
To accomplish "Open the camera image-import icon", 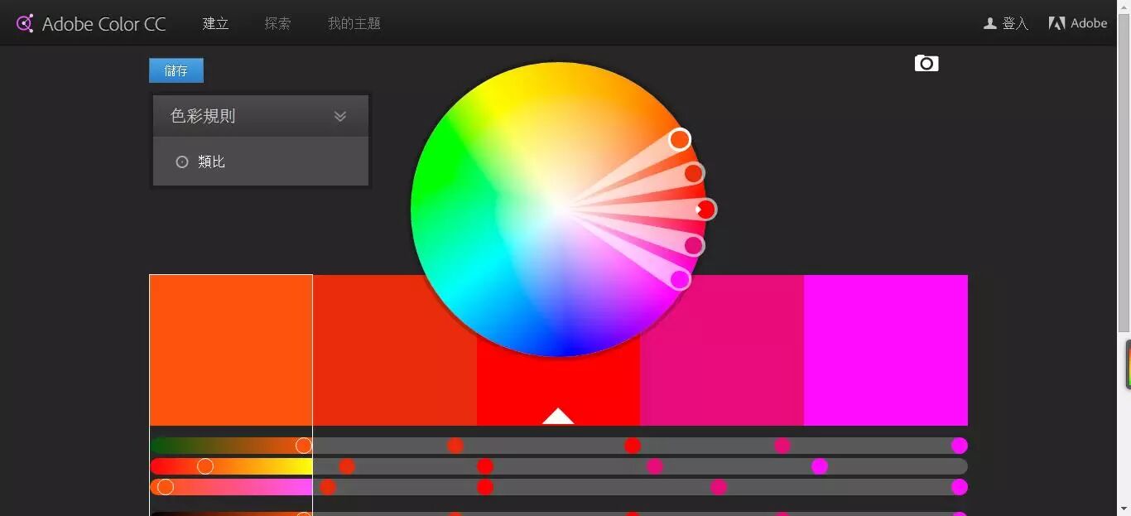I will [x=926, y=63].
